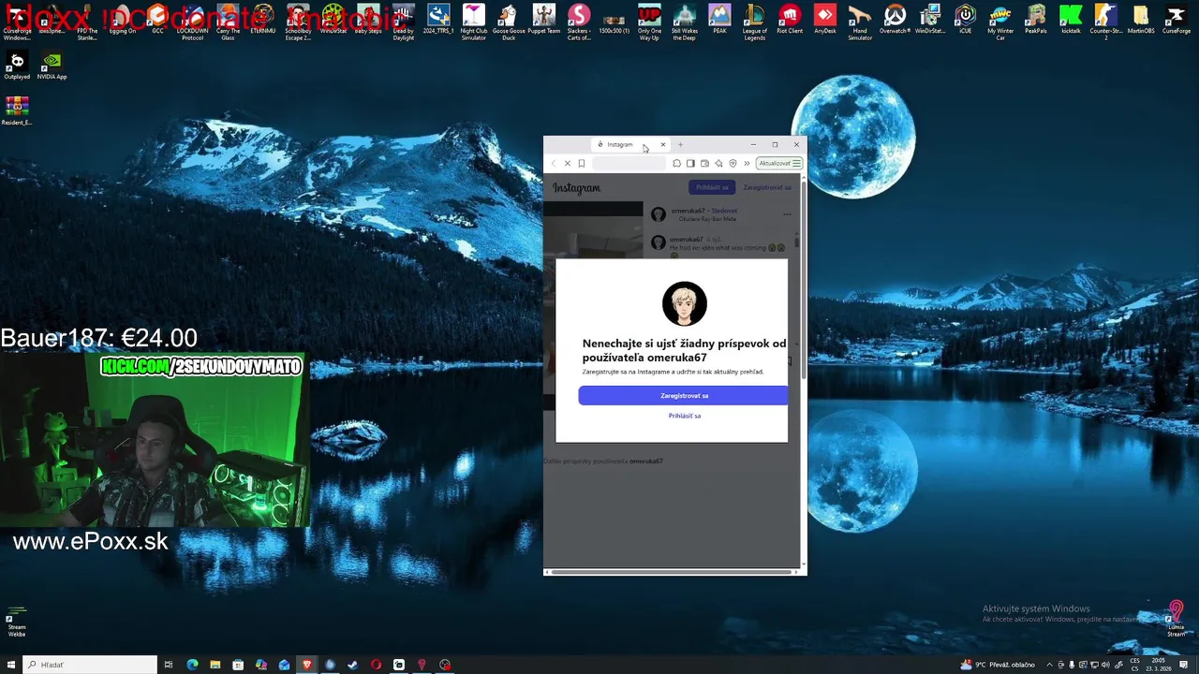1199x674 pixels.
Task: Go back using the browser back arrow
Action: tap(553, 163)
